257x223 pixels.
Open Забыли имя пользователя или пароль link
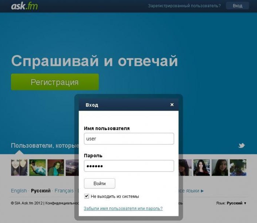click(x=123, y=208)
